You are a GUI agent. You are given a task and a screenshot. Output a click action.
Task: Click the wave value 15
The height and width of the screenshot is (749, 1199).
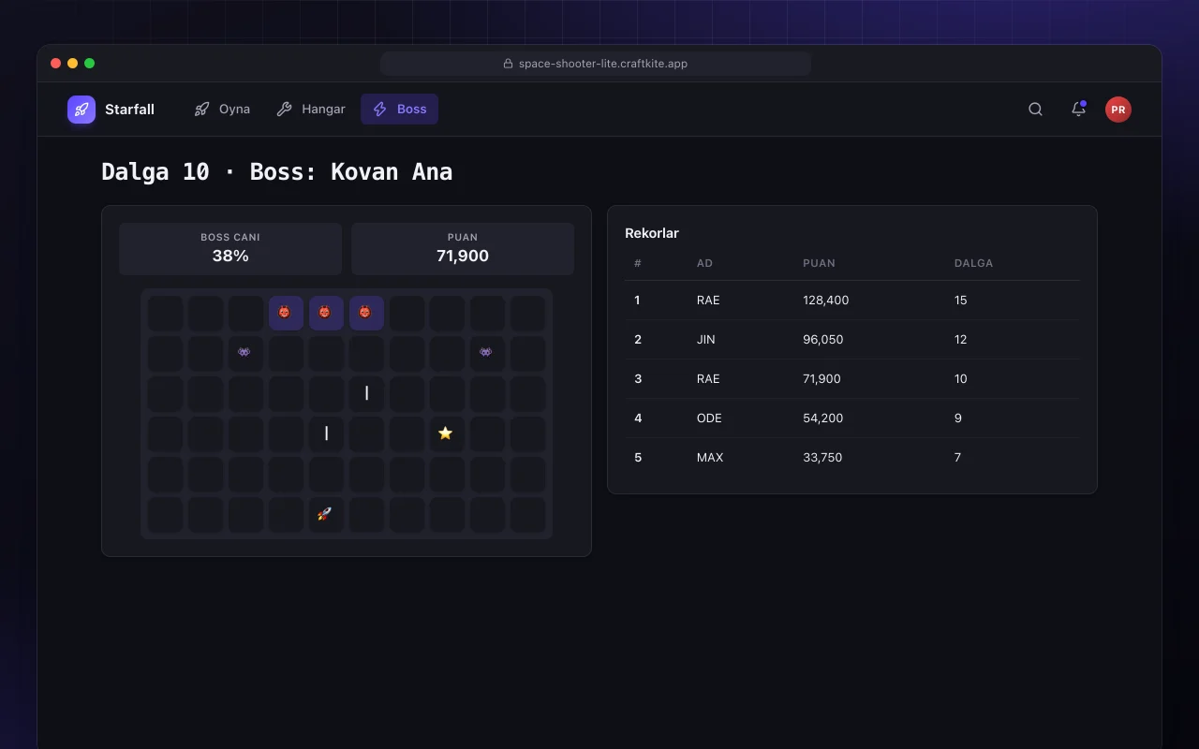(960, 301)
